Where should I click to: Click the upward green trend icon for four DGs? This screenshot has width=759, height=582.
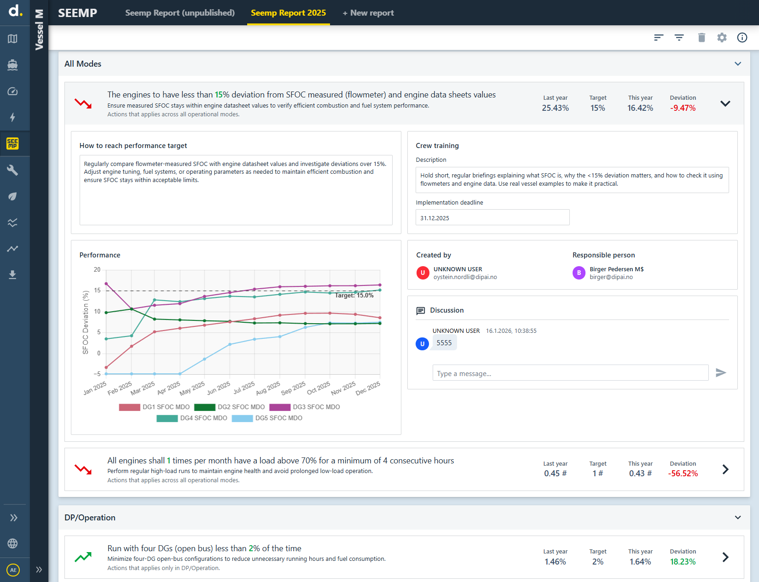[83, 557]
